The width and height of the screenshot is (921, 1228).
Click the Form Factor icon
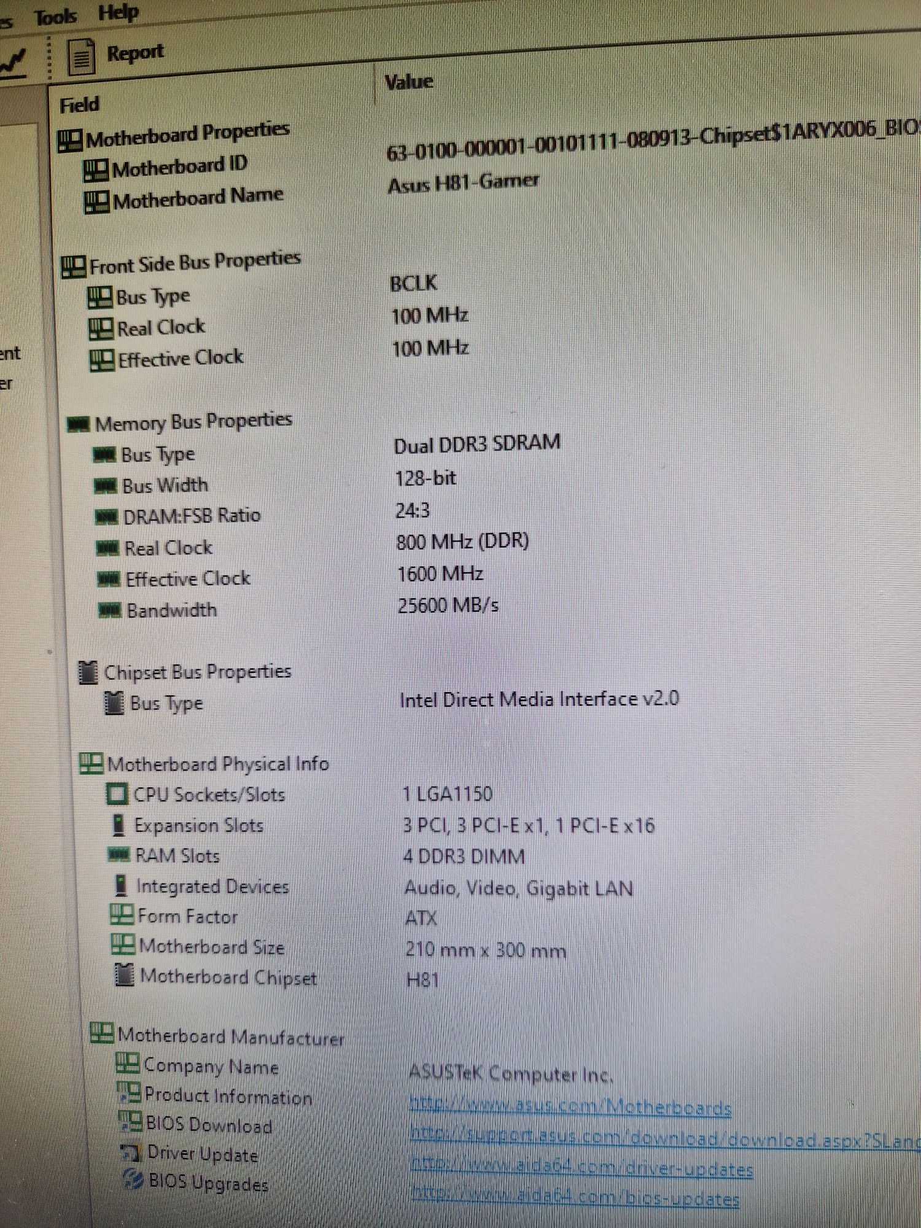pos(122,915)
